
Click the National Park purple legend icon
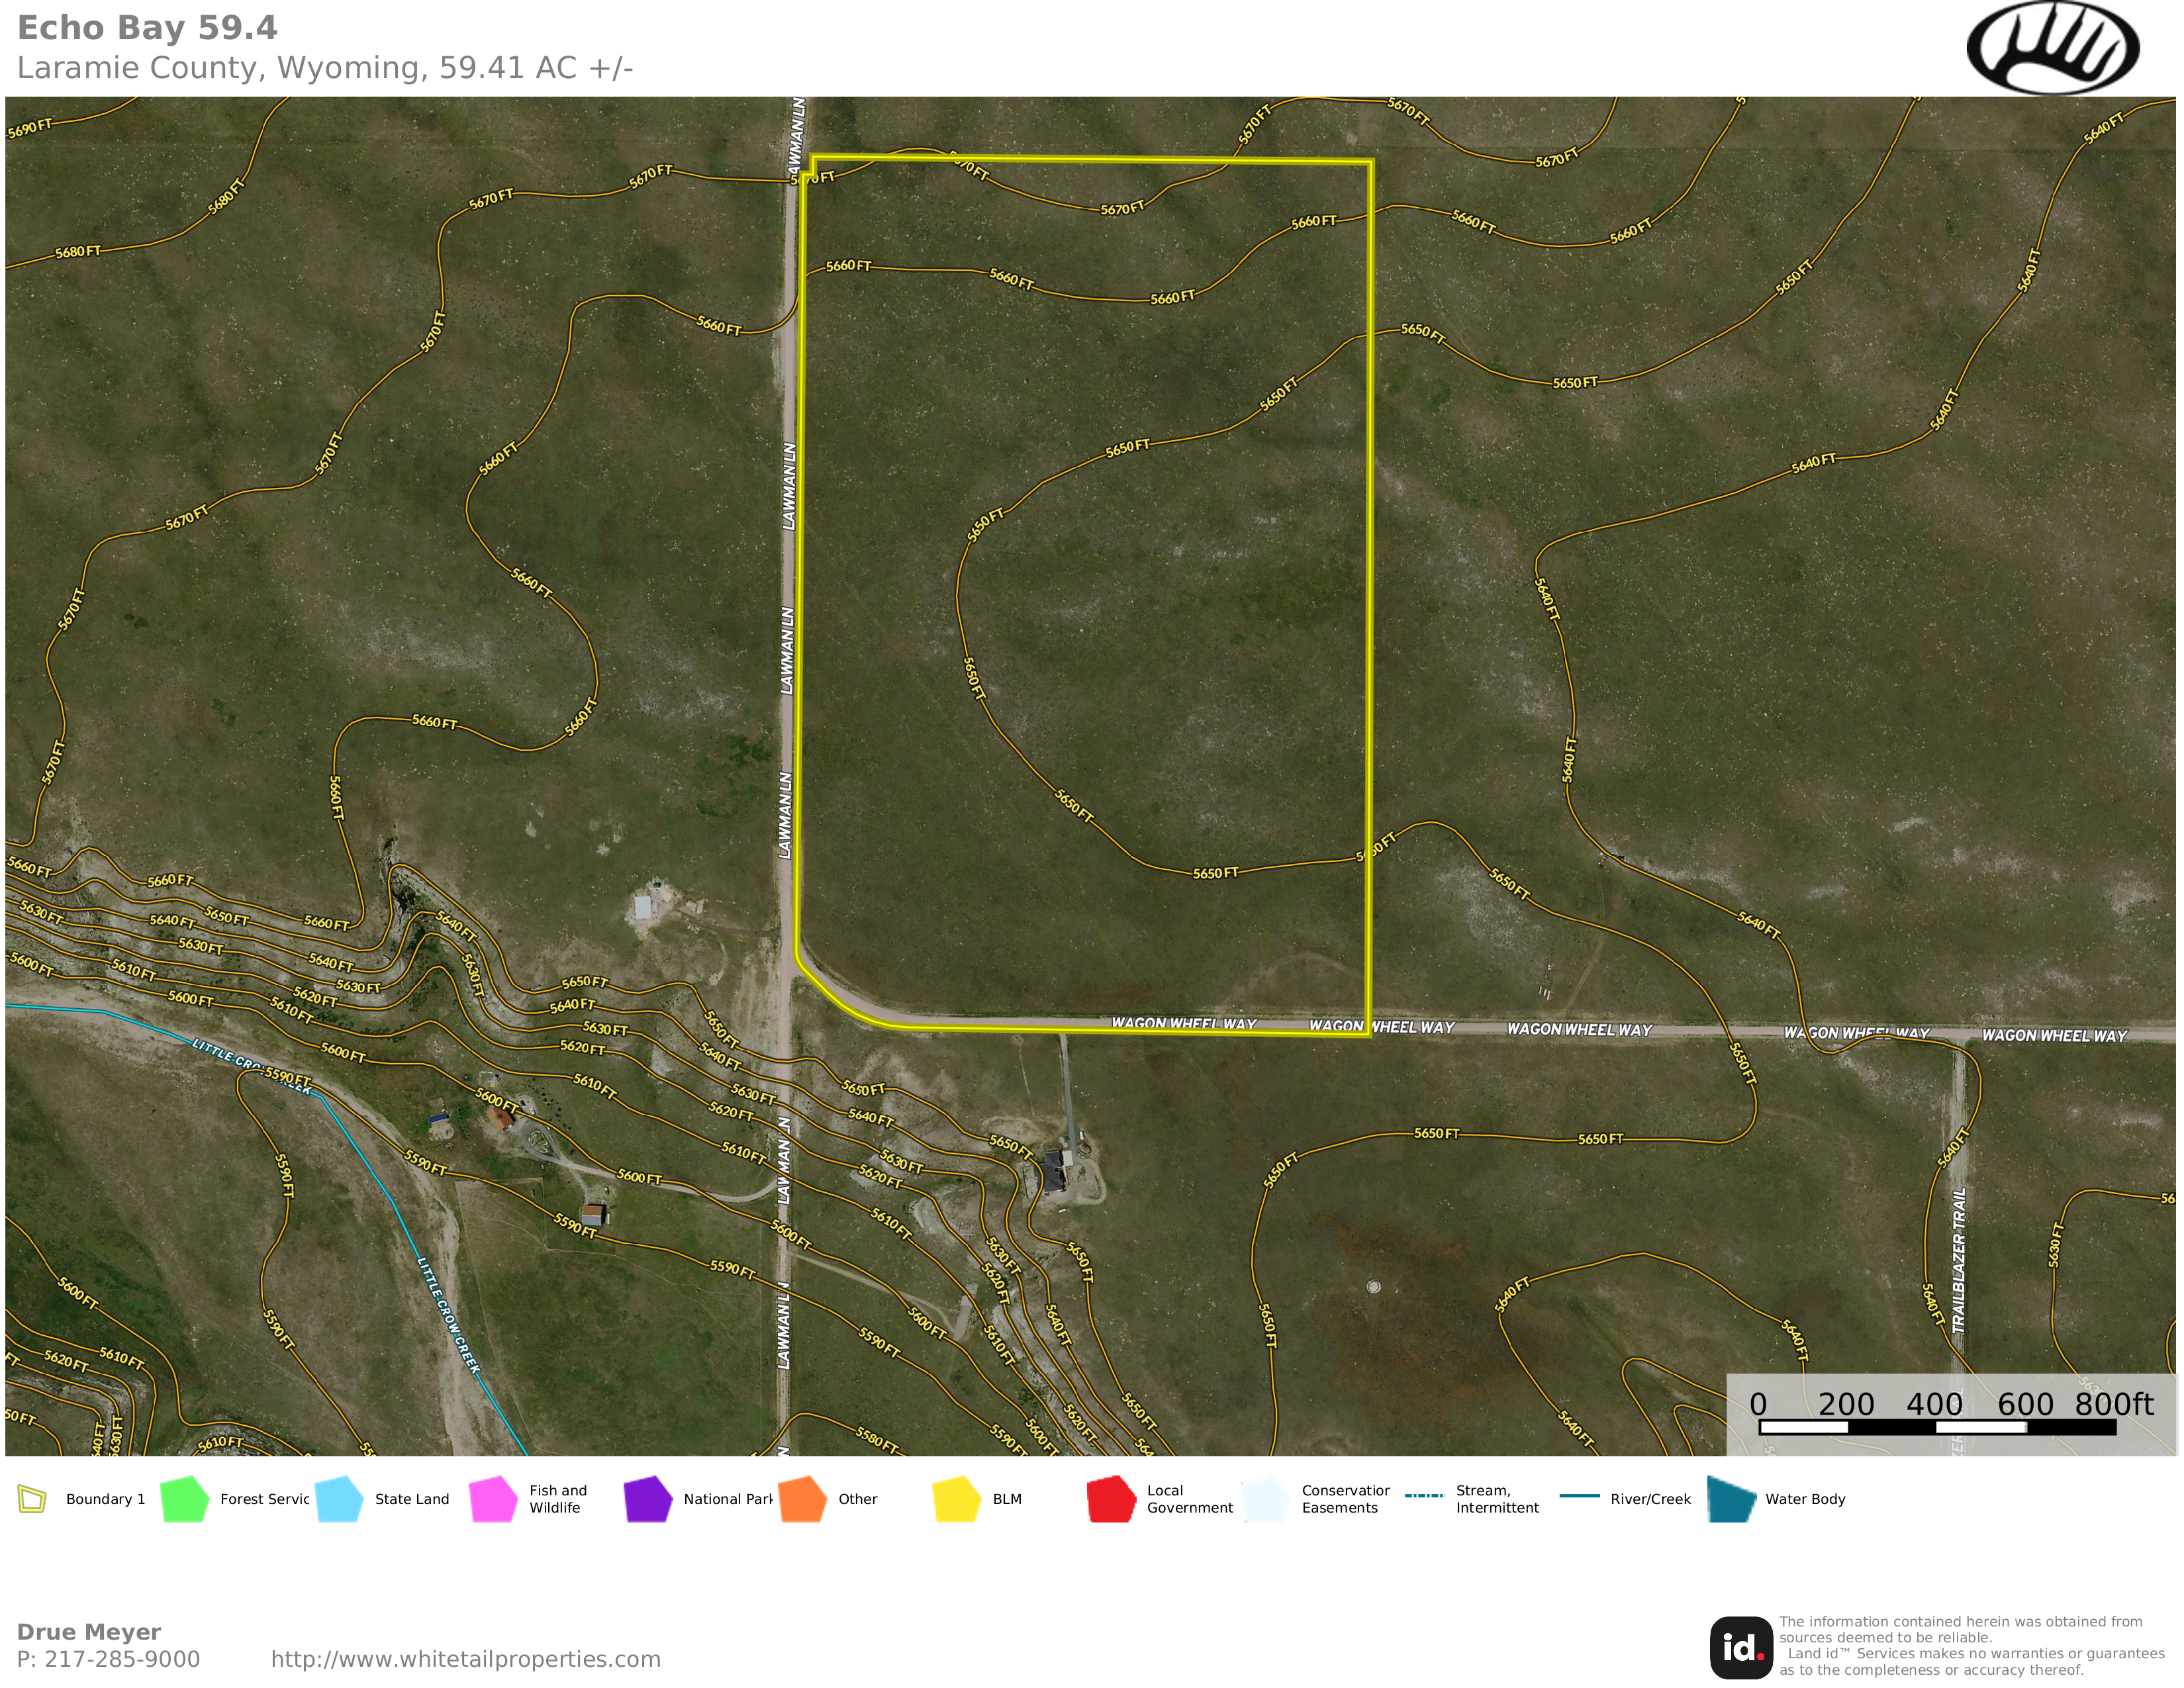648,1499
